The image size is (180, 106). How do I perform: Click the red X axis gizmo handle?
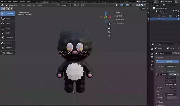point(110,17)
